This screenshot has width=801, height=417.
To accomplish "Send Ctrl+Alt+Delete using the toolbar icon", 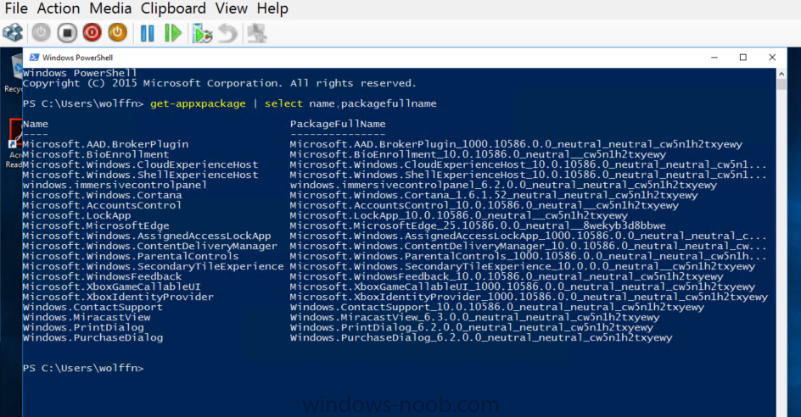I will tap(13, 33).
